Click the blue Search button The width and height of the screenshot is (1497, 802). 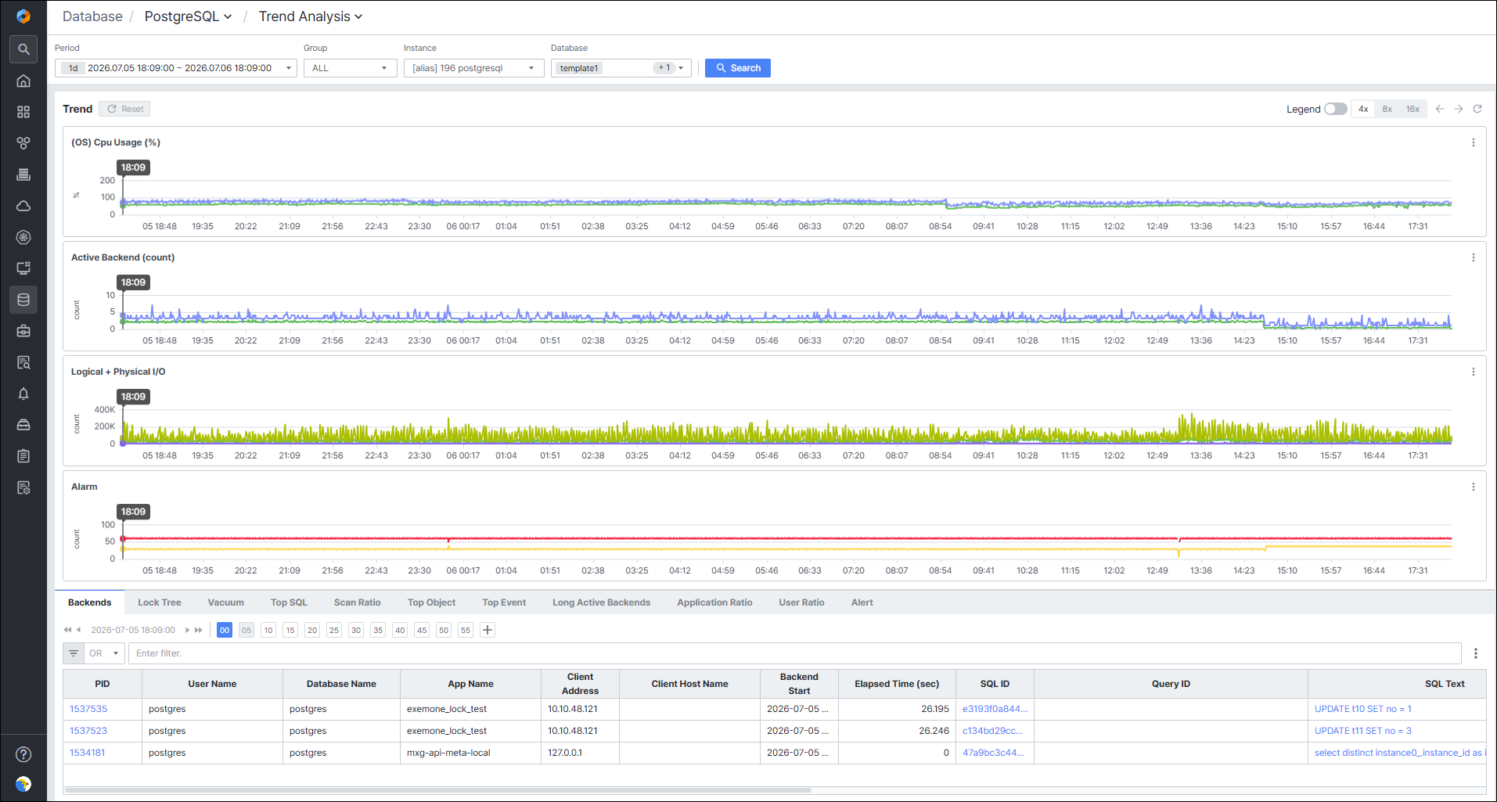738,68
